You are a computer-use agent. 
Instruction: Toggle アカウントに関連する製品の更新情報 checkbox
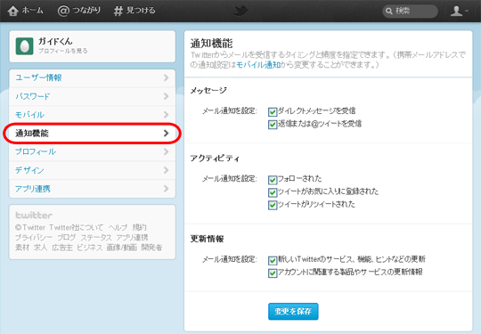coord(273,273)
